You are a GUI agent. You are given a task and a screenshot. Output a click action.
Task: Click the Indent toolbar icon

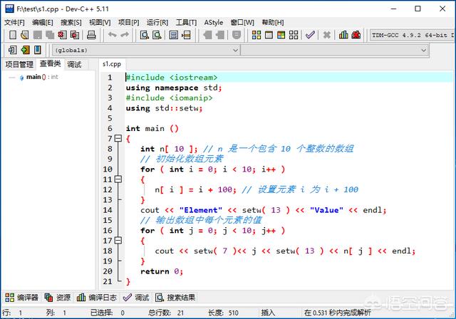point(207,35)
